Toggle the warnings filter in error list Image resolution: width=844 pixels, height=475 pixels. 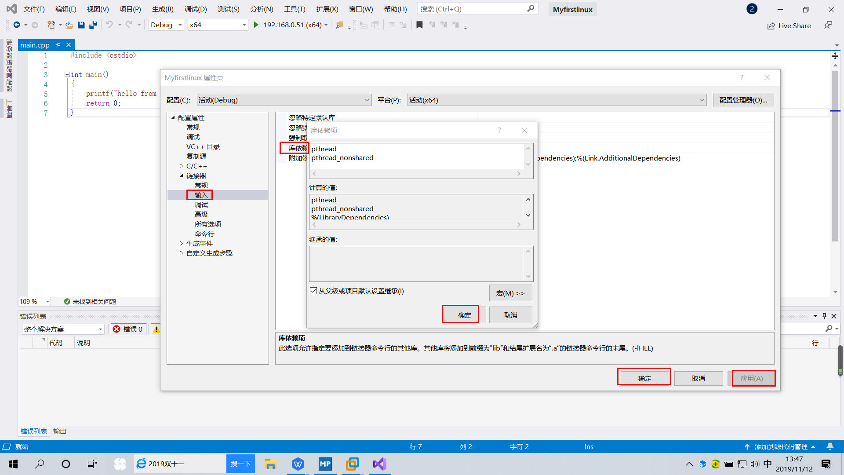tap(156, 329)
